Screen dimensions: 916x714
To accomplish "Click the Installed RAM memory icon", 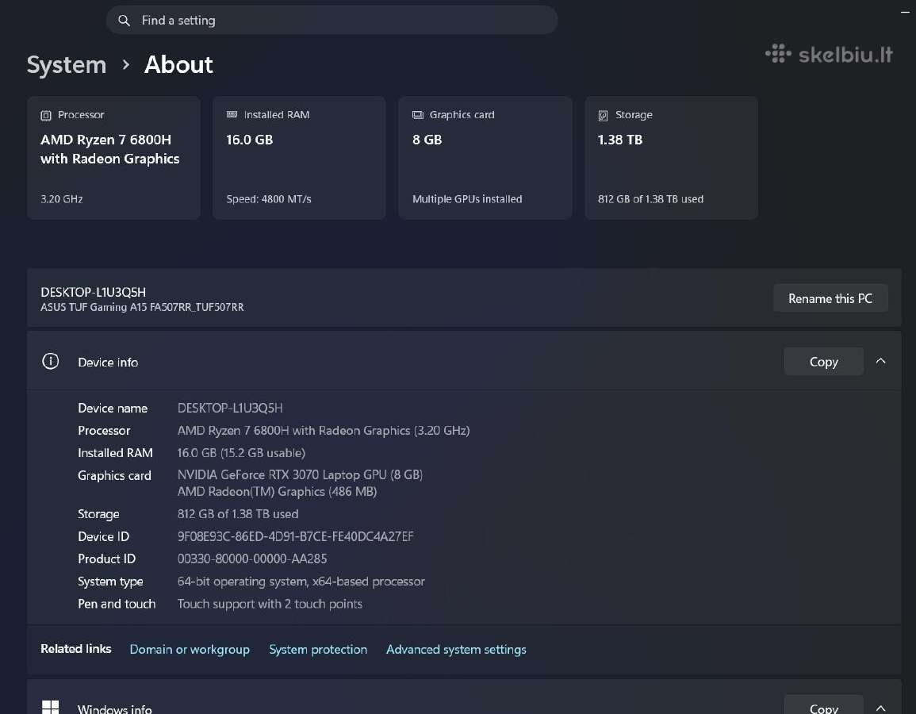I will point(232,114).
